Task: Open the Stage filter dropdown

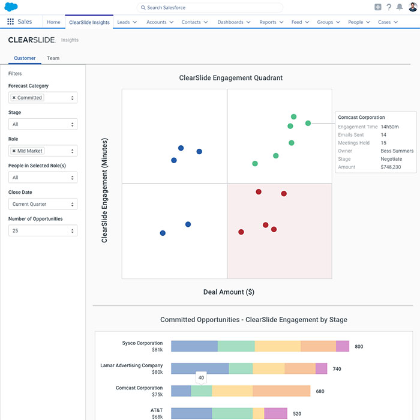Action: click(x=43, y=124)
